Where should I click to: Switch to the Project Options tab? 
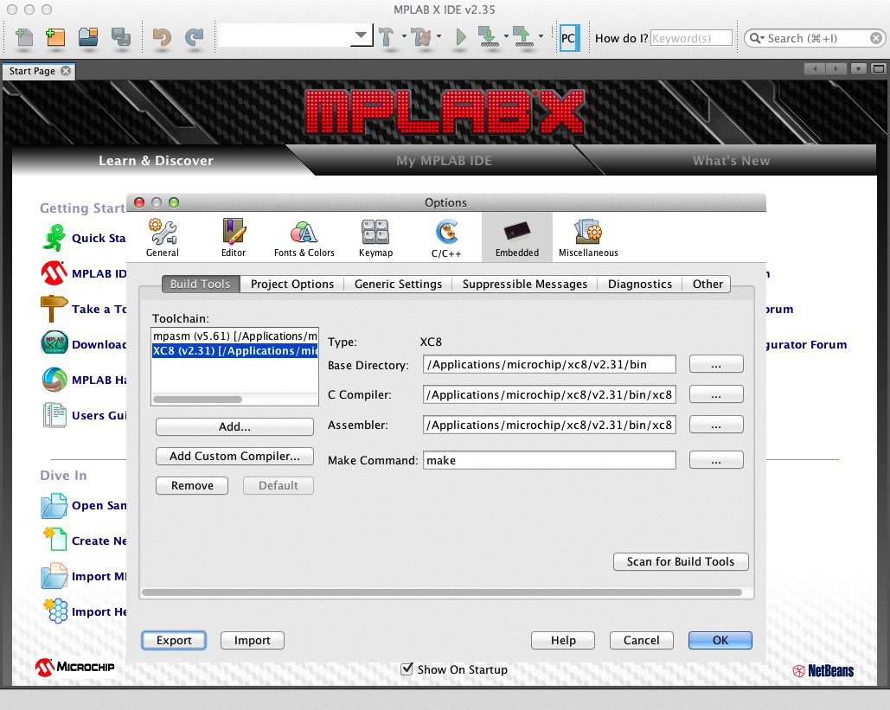[x=291, y=284]
